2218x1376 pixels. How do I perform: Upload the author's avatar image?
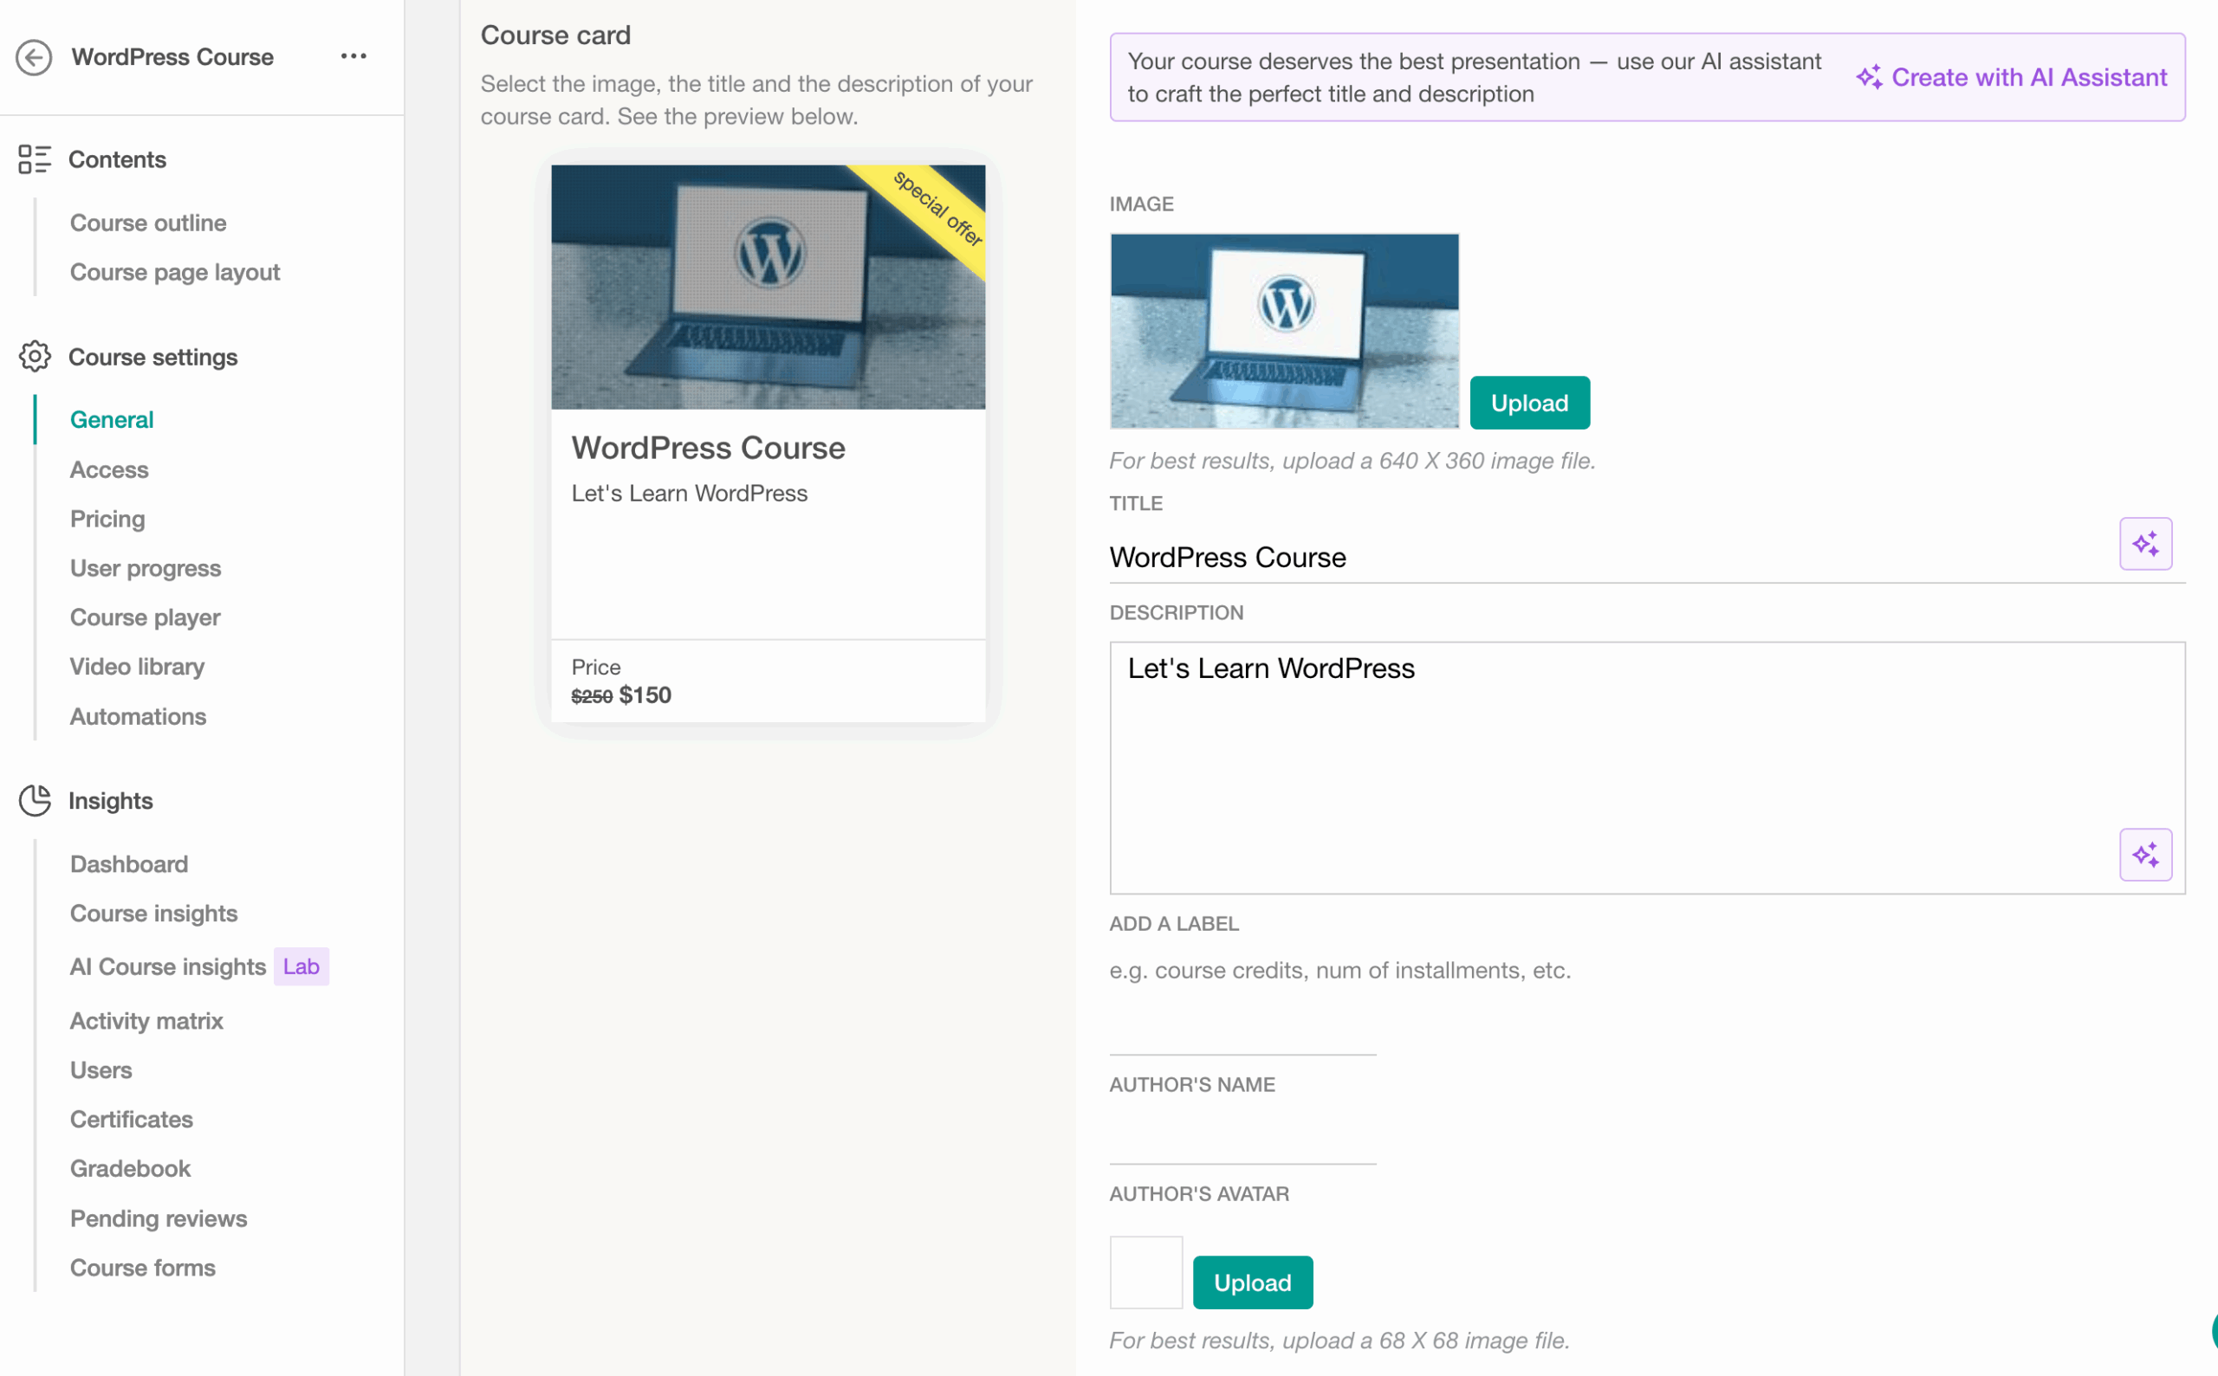pyautogui.click(x=1252, y=1282)
